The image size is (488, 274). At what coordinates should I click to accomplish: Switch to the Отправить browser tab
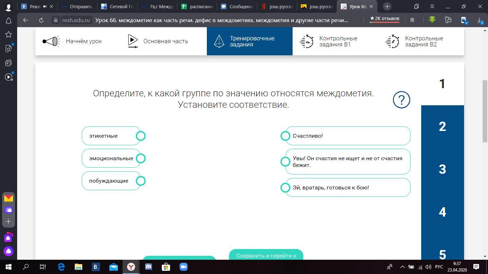[77, 6]
